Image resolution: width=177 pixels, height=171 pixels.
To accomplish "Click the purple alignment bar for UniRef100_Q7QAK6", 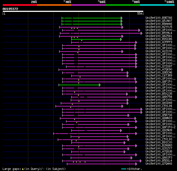I will [101, 164].
